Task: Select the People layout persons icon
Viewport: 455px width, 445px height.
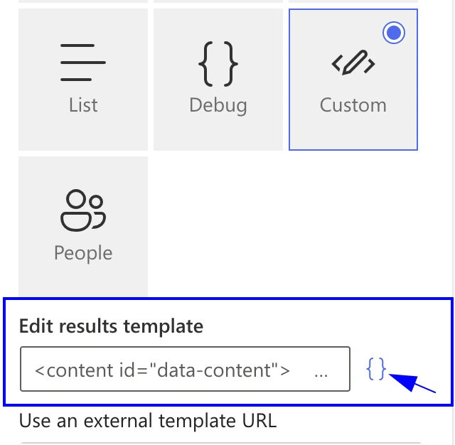Action: [x=83, y=210]
